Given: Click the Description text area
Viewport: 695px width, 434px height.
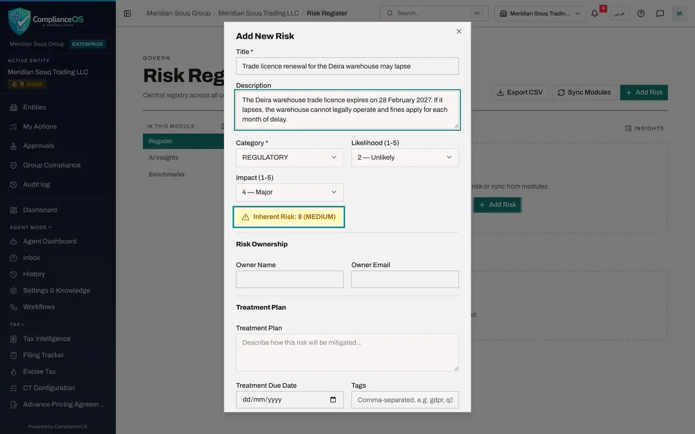Looking at the screenshot, I should pyautogui.click(x=347, y=110).
